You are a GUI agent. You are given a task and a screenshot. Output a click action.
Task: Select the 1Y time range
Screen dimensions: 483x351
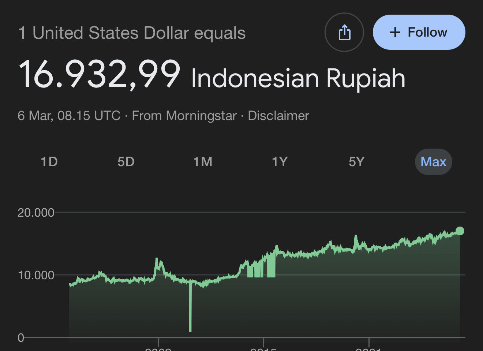(280, 161)
